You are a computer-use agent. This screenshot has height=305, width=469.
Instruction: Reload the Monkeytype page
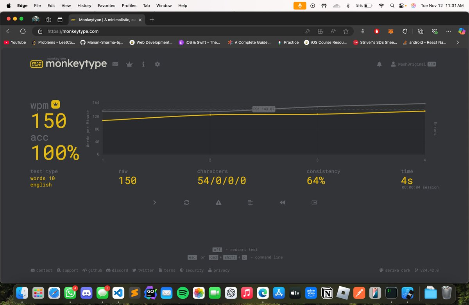tap(23, 31)
